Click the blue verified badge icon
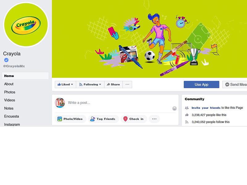 tap(6, 60)
